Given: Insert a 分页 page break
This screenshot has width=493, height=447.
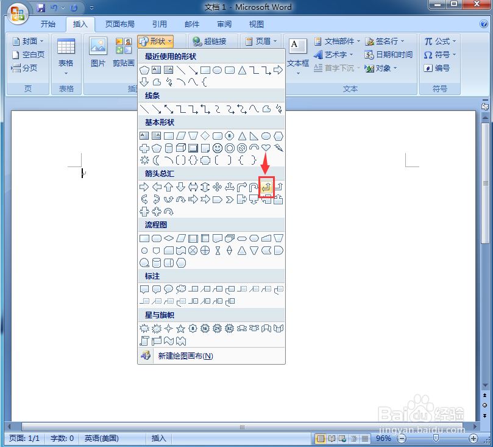Looking at the screenshot, I should click(24, 68).
